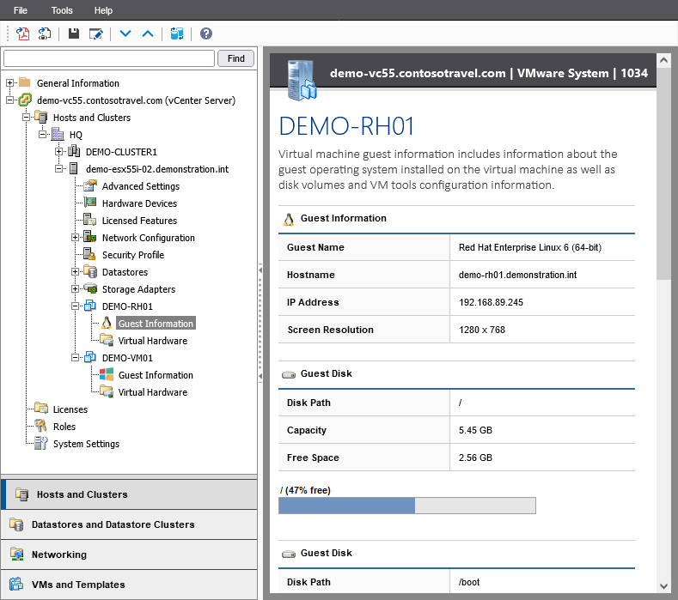Switch to VMs and Templates view
Image resolution: width=678 pixels, height=600 pixels.
click(x=129, y=585)
